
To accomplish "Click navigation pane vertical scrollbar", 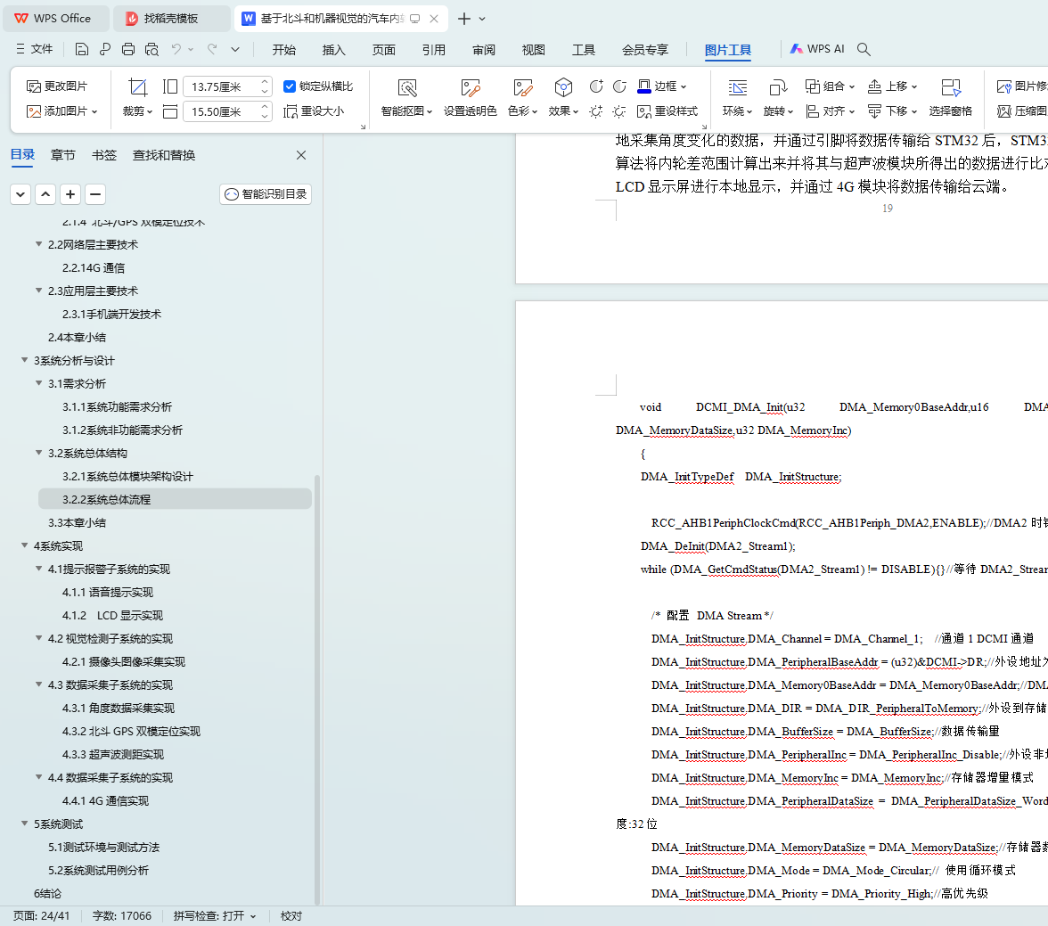I will coord(317,689).
